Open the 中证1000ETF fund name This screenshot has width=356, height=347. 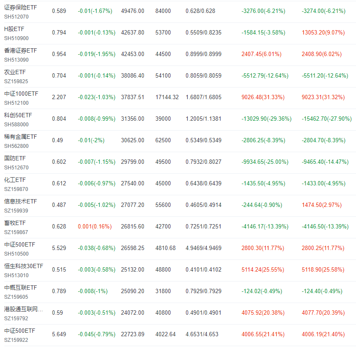tap(21, 94)
